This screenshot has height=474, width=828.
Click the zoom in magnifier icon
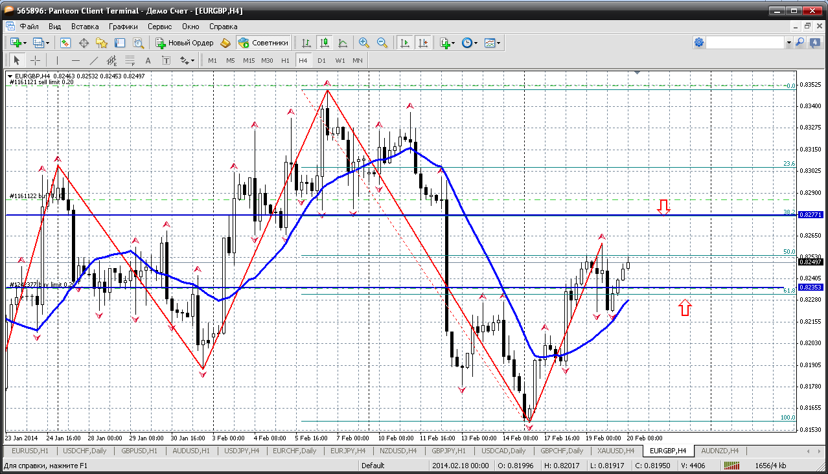pyautogui.click(x=364, y=43)
